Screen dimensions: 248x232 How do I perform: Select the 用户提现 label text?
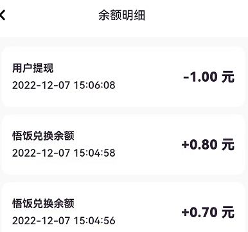pyautogui.click(x=33, y=68)
